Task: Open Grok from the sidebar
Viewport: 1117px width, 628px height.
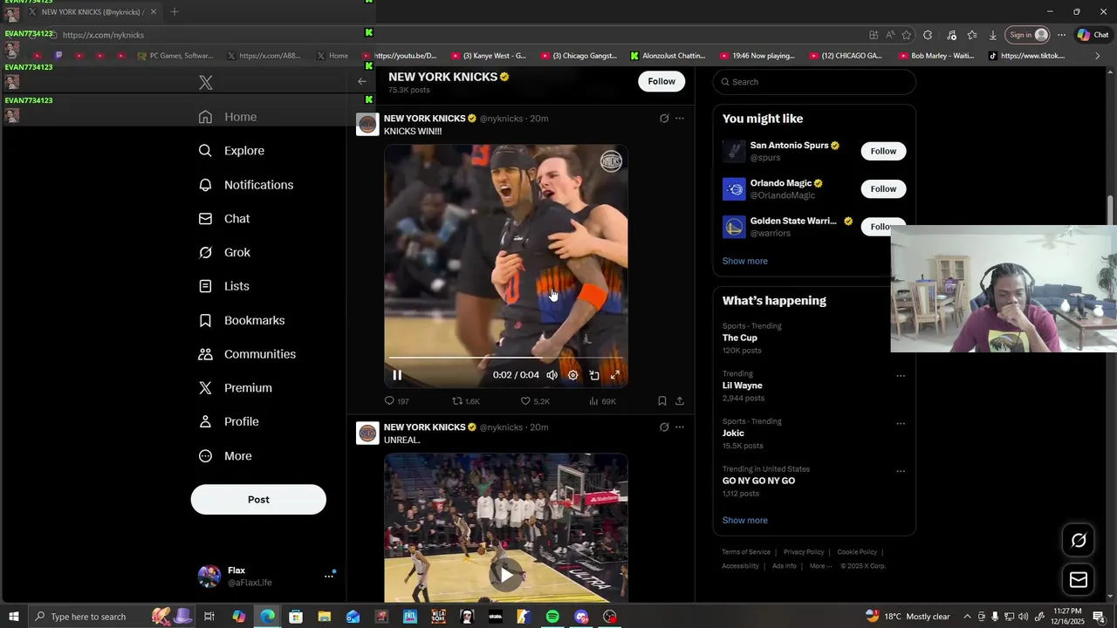Action: pyautogui.click(x=224, y=252)
